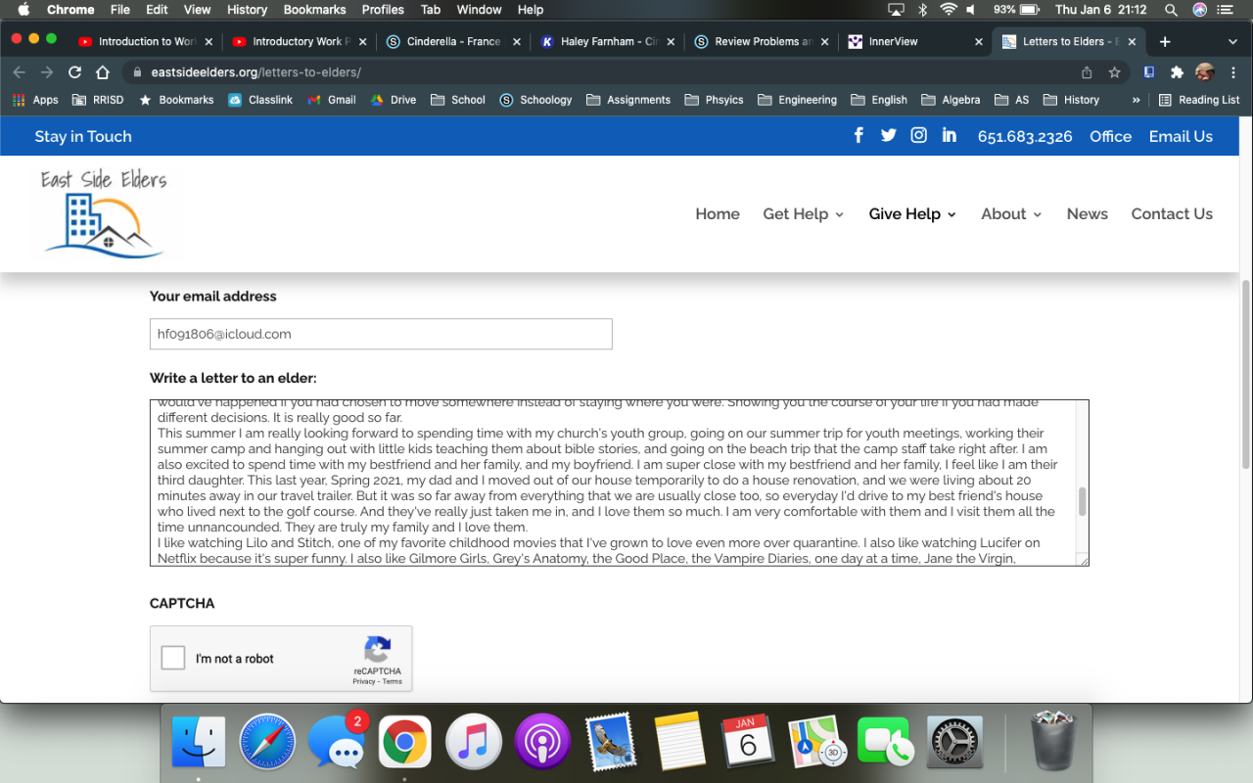Image resolution: width=1253 pixels, height=783 pixels.
Task: Click the Share page icon in the address bar
Action: pos(1087,72)
